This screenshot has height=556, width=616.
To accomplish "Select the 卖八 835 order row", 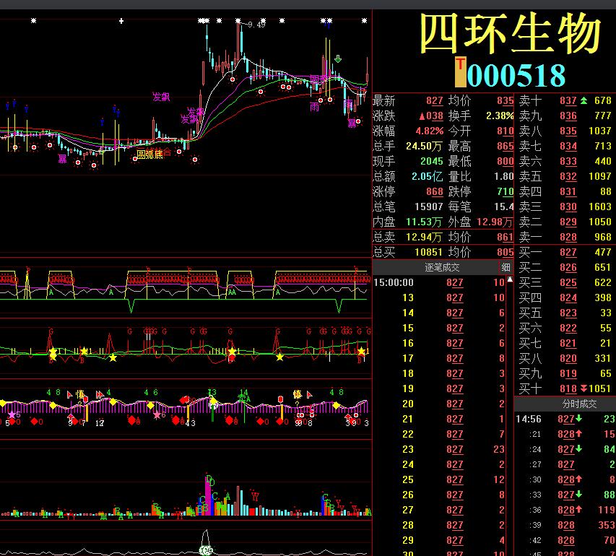I will coord(565,131).
